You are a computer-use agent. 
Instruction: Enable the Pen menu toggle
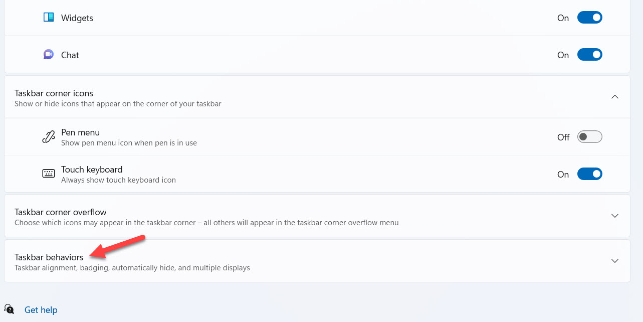(589, 137)
